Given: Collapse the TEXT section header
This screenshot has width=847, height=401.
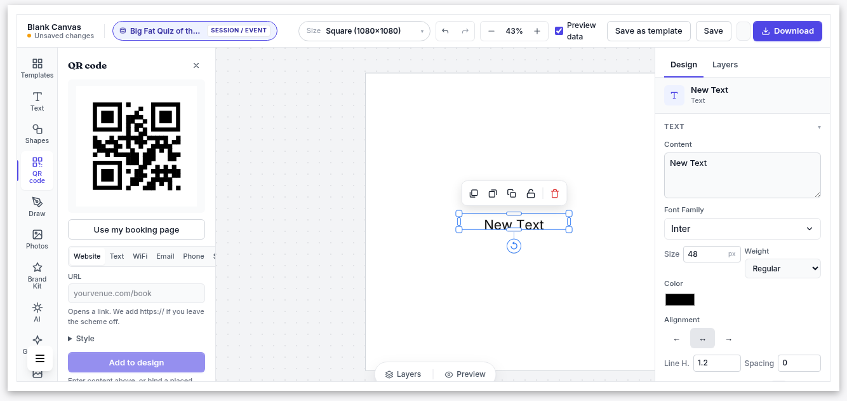Looking at the screenshot, I should pyautogui.click(x=742, y=126).
